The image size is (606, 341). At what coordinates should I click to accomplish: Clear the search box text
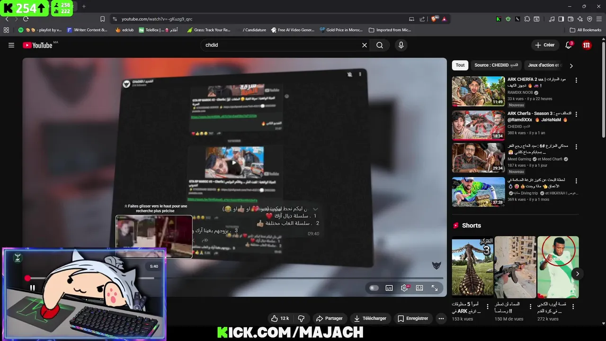[x=365, y=45]
